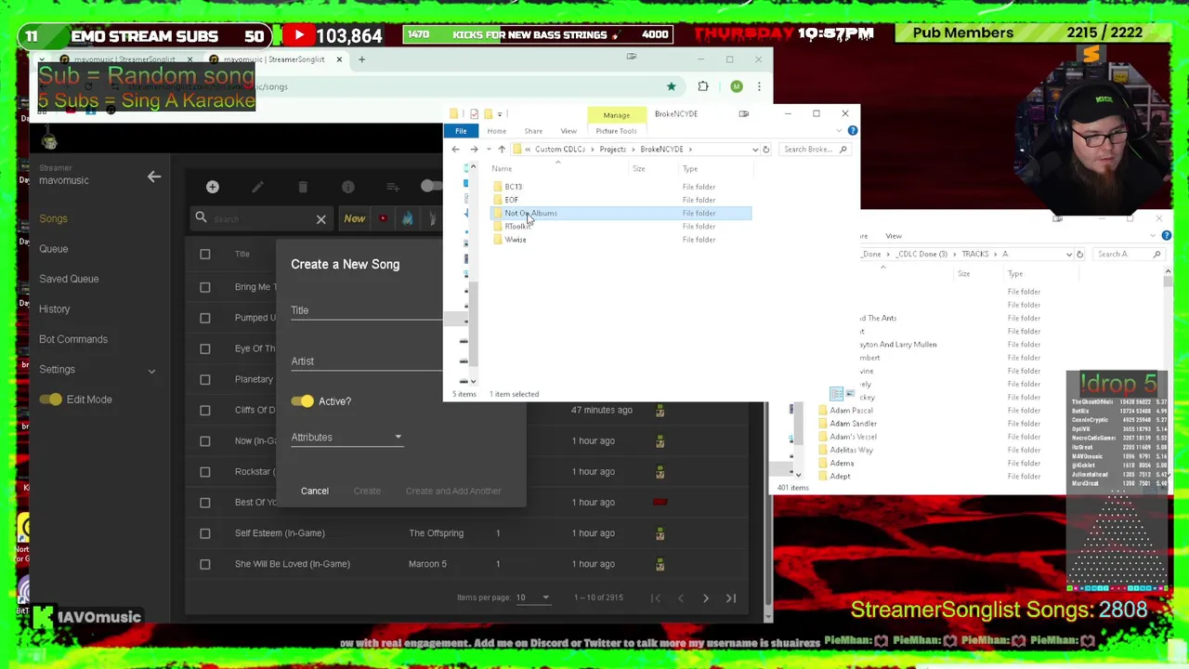The height and width of the screenshot is (669, 1189).
Task: Toggle the Active? switch in Create a New Song
Action: click(x=303, y=401)
